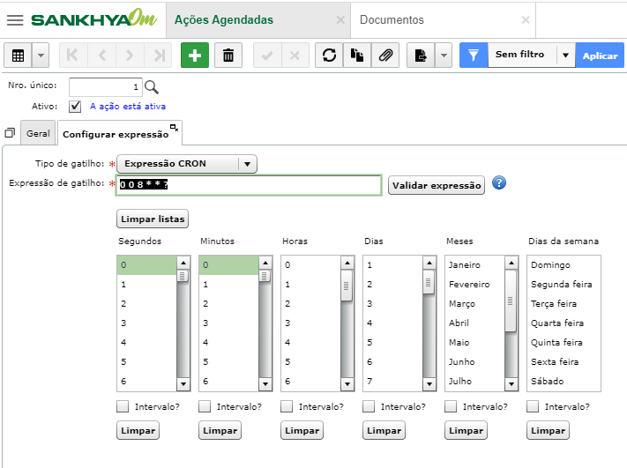Cancel changes with the X icon

click(295, 56)
